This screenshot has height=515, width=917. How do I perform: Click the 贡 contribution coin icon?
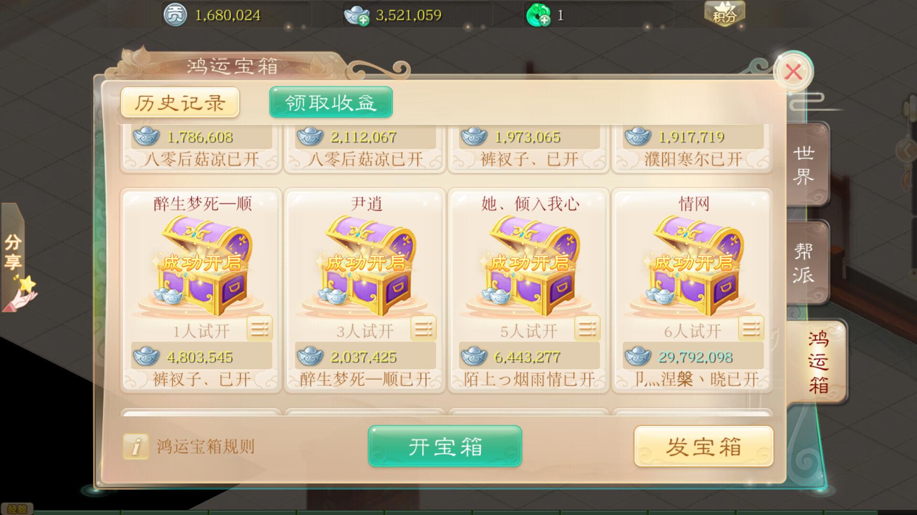pos(175,15)
